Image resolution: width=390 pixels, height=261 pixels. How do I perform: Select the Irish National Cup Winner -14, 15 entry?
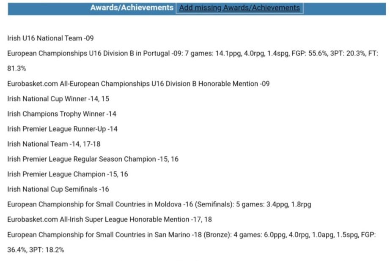(x=58, y=99)
